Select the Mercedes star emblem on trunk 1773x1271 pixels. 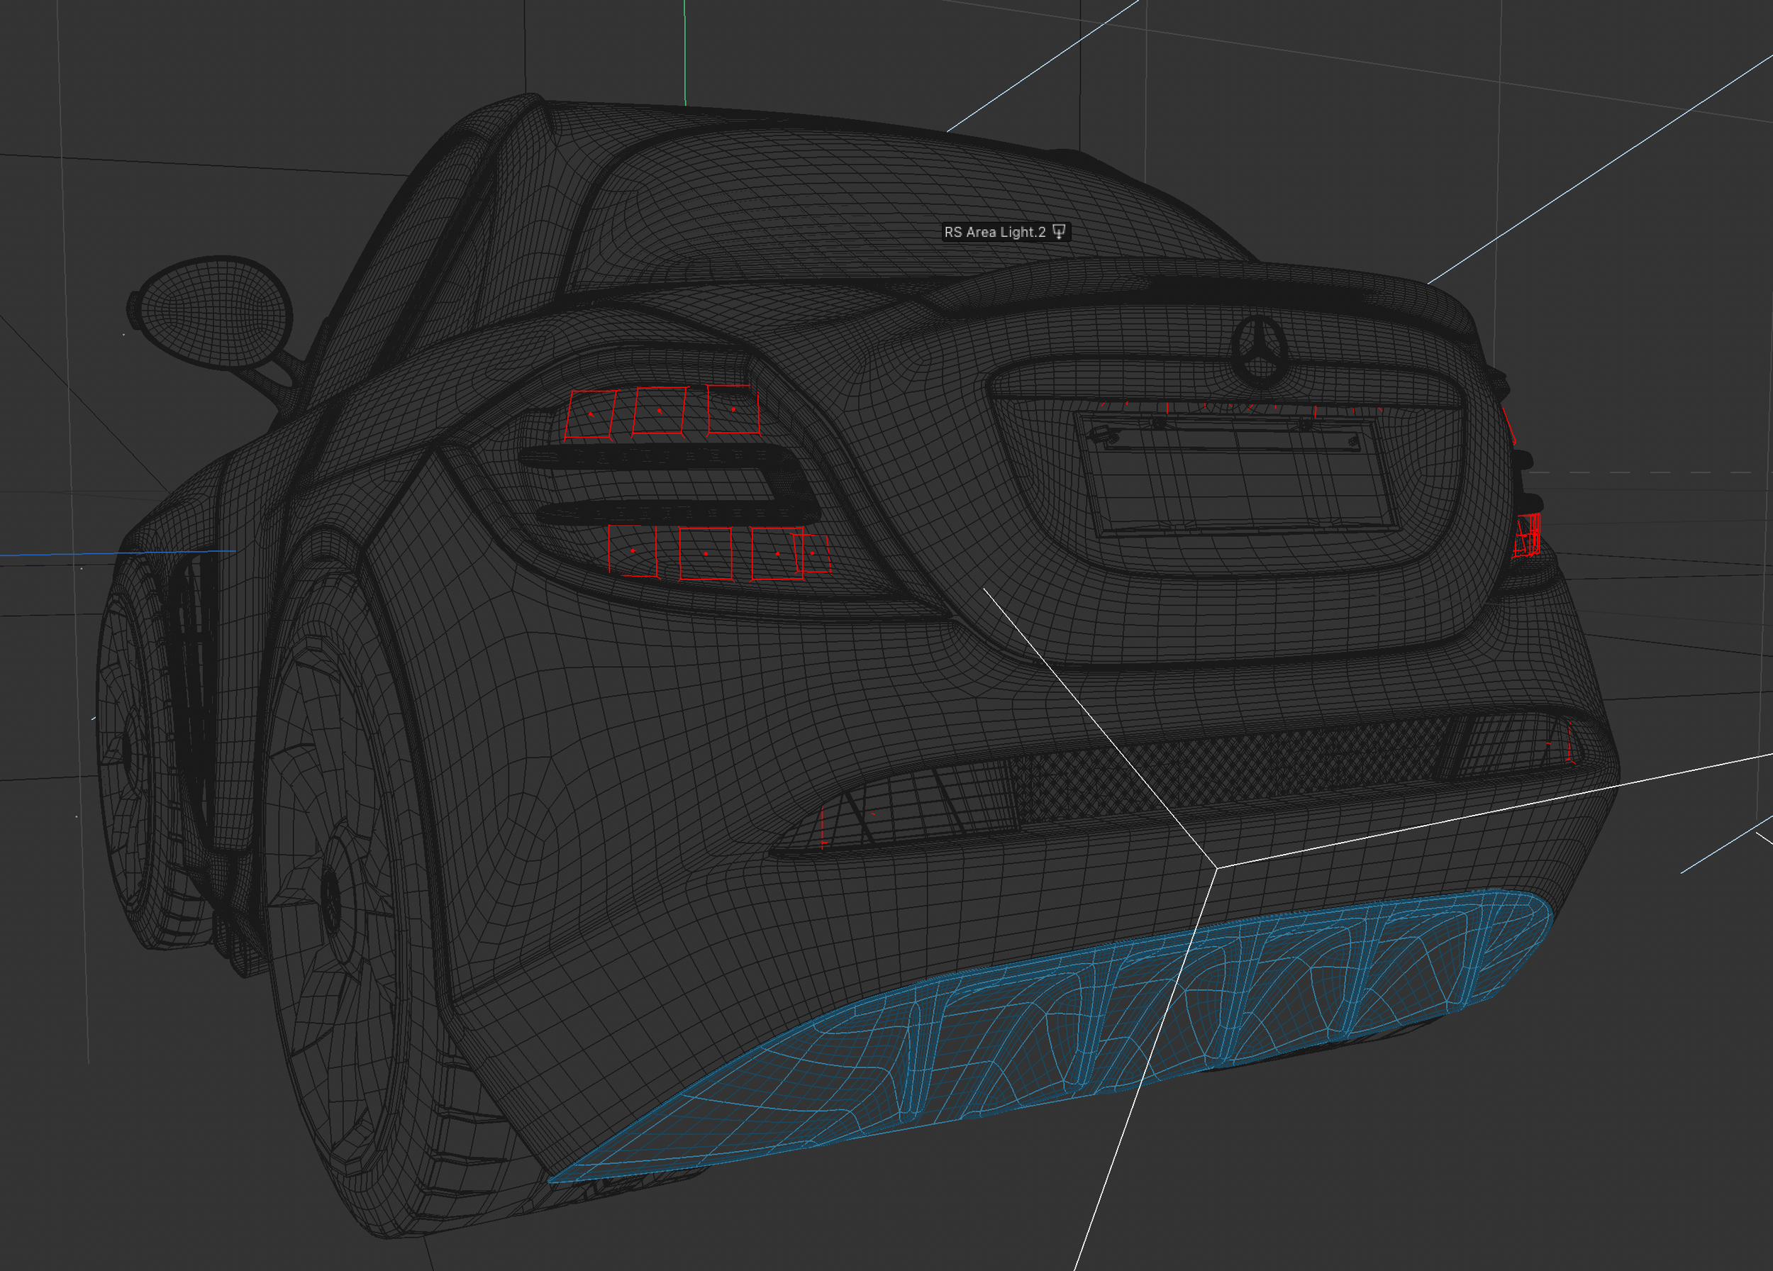click(x=1260, y=352)
